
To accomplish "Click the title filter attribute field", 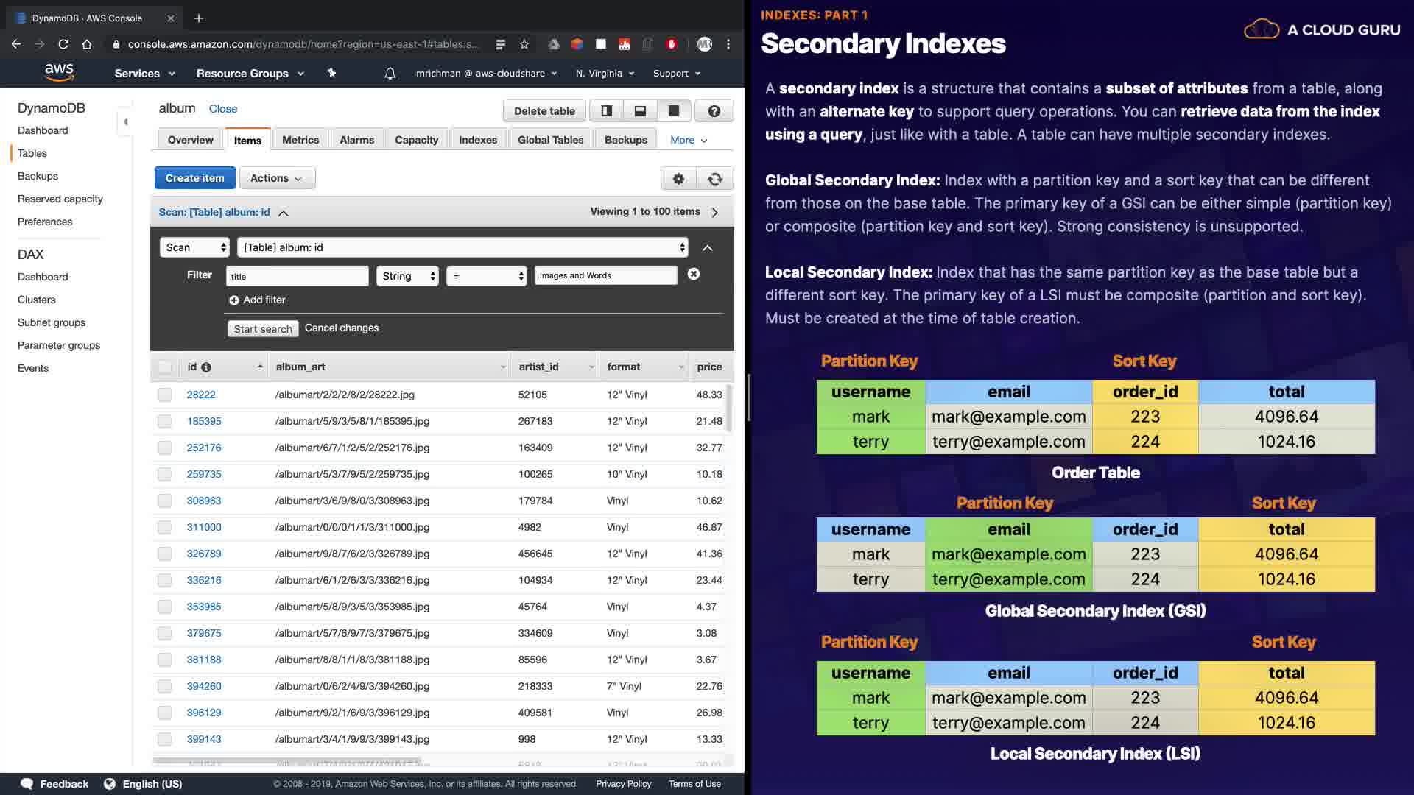I will 297,277.
